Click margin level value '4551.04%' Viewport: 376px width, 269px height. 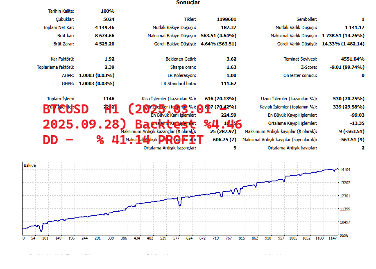(x=353, y=59)
